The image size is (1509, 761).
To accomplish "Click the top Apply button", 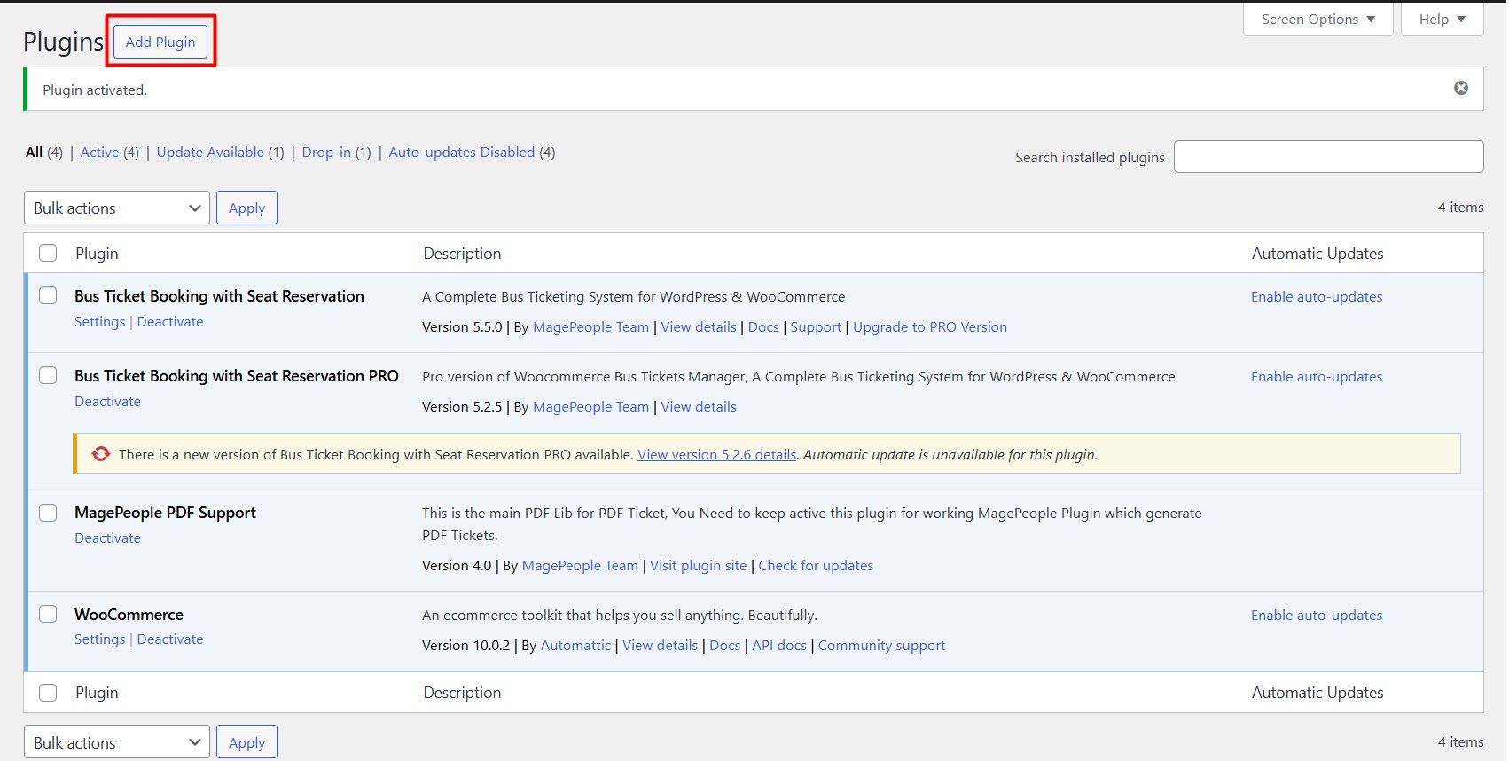I will click(246, 208).
